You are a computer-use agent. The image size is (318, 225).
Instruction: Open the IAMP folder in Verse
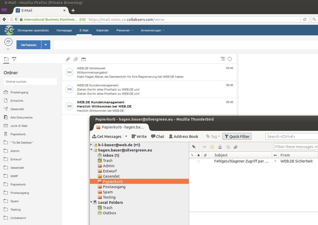point(14,176)
